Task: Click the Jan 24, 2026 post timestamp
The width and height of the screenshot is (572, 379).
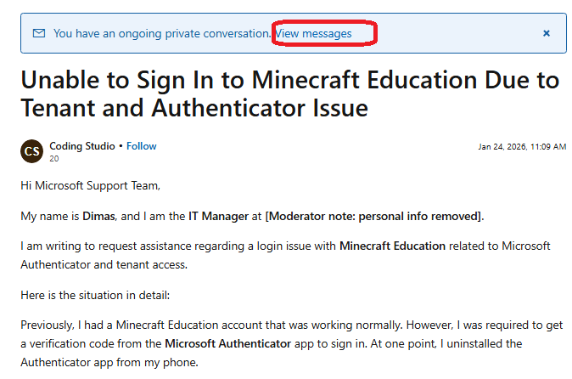Action: point(522,147)
